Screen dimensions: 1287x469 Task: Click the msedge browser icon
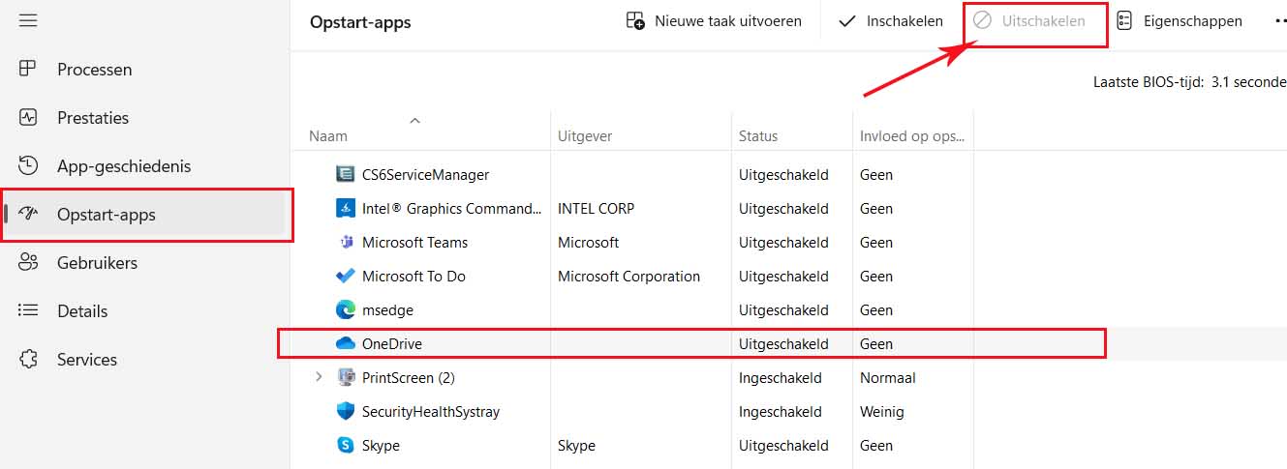point(345,309)
